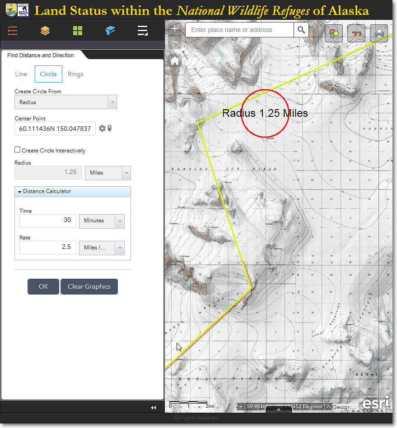Click the center point map pin icon
Image resolution: width=397 pixels, height=428 pixels.
(x=109, y=129)
